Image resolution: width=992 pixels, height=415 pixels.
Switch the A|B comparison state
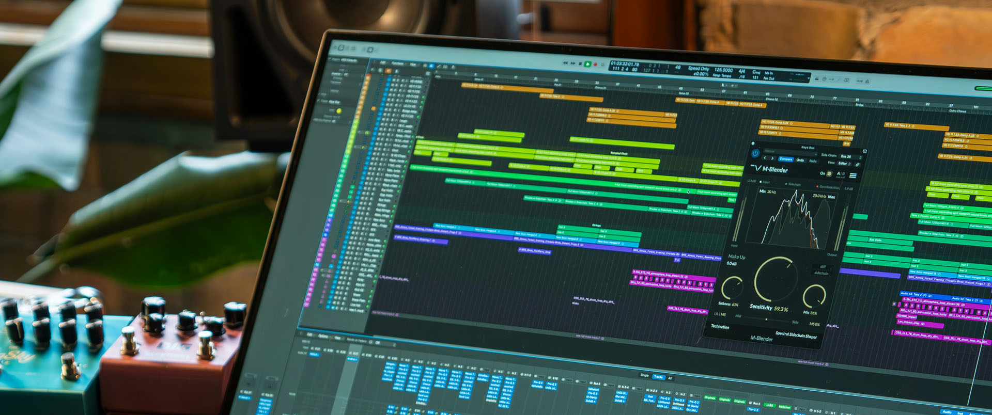pos(841,173)
